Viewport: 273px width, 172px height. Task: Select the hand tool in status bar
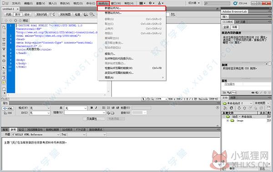click(x=148, y=99)
